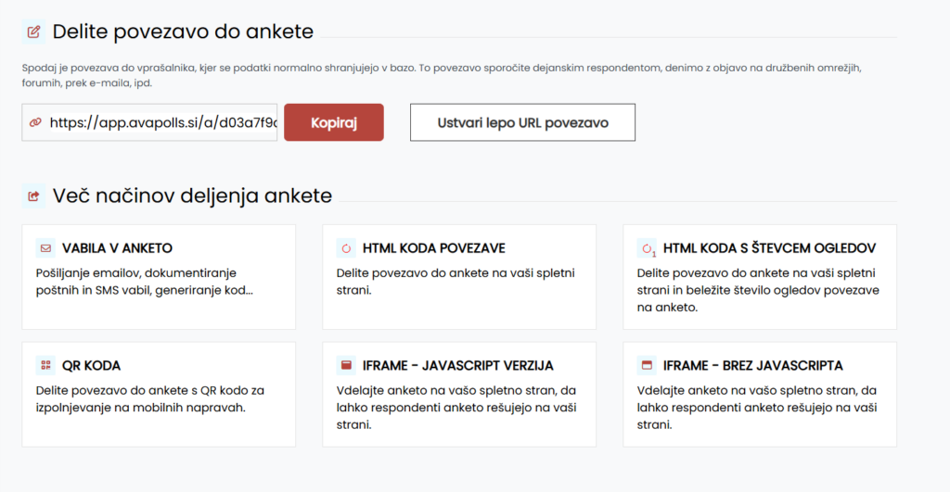
Task: Select HTML KODA S ŠTEVCEM OGLEDOV title
Action: click(769, 248)
